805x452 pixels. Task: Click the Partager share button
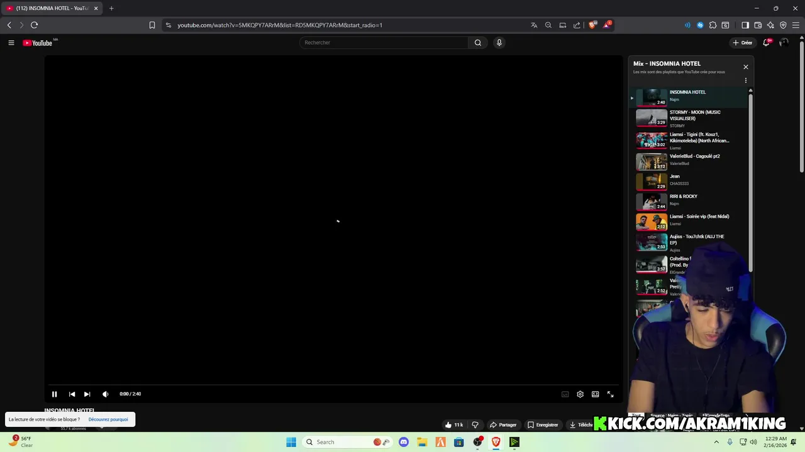[503, 425]
